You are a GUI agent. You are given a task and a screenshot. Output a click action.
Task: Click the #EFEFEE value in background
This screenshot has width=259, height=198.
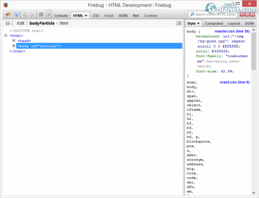pyautogui.click(x=231, y=46)
